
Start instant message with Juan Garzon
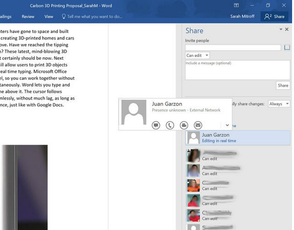point(156,125)
